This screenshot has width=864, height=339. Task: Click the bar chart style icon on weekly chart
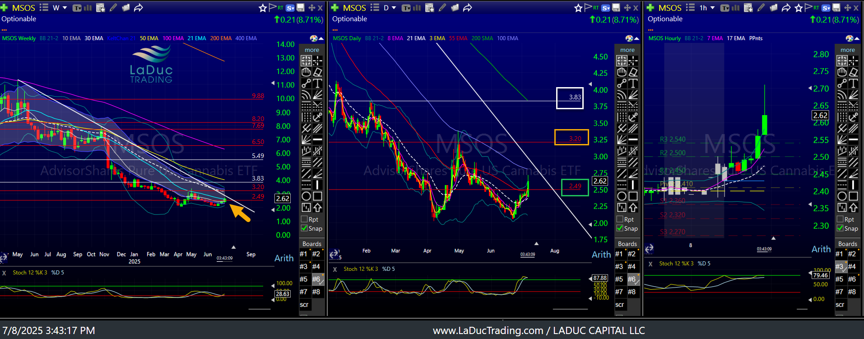click(x=88, y=8)
